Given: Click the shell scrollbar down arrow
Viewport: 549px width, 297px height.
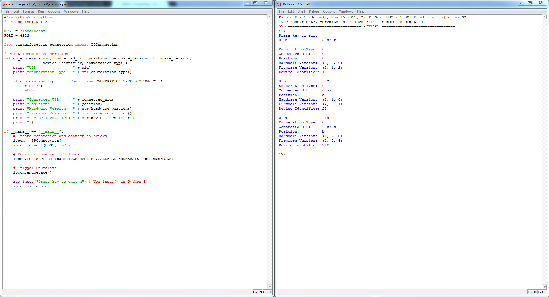Looking at the screenshot, I should click(x=544, y=287).
